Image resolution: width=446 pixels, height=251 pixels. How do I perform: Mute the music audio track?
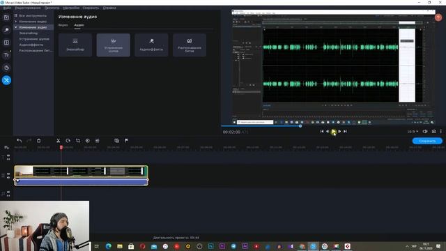8,192
